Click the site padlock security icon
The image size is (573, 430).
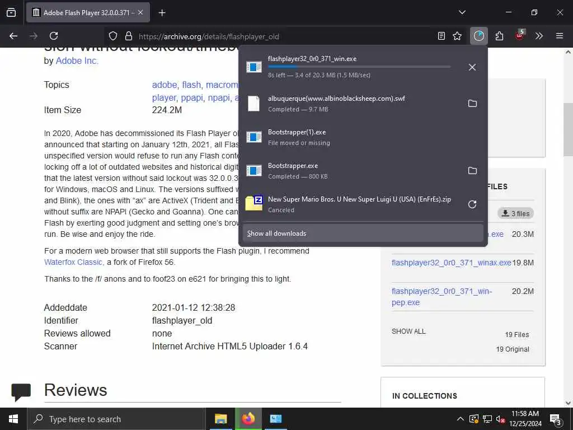(x=128, y=36)
